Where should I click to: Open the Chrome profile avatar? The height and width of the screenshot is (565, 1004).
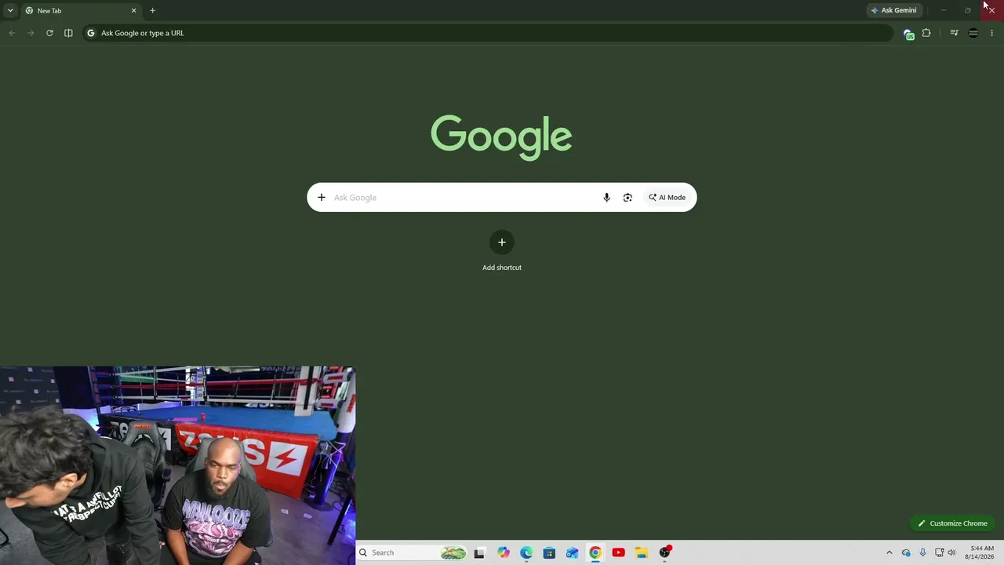[973, 33]
